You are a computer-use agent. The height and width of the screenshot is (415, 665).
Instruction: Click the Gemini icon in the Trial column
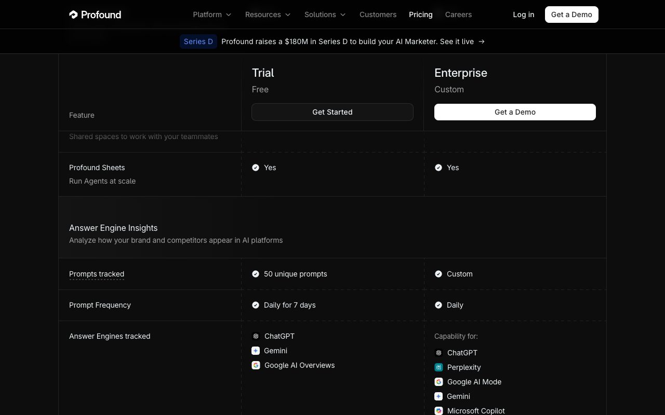[x=256, y=351]
